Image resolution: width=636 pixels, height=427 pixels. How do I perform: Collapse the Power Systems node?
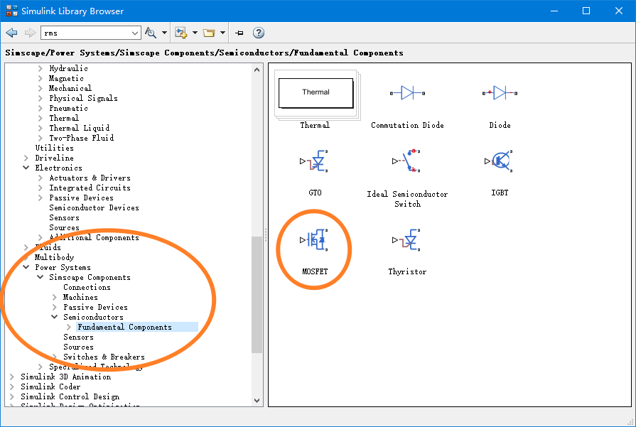(26, 267)
